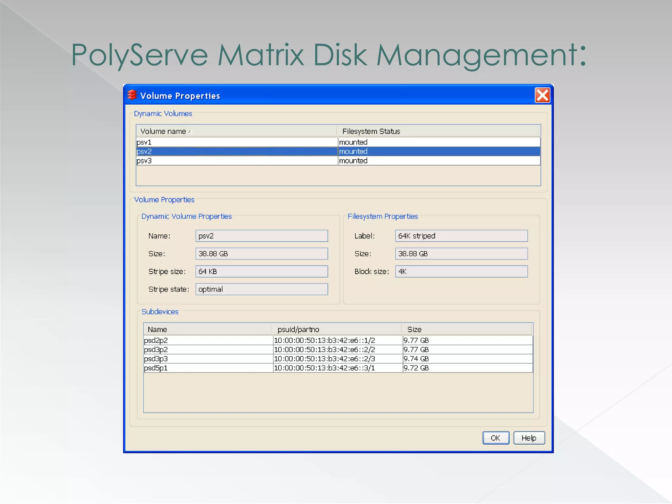This screenshot has height=504, width=672.
Task: Click the 9.74 GB size cell
Action: point(468,359)
